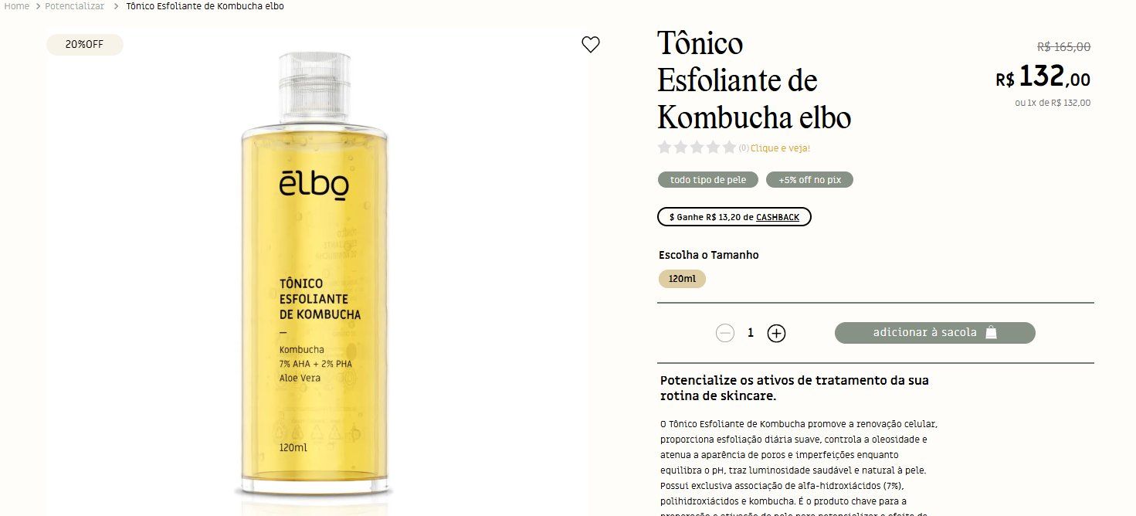Open Potencializar breadcrumb category
The height and width of the screenshot is (516, 1136).
point(74,6)
